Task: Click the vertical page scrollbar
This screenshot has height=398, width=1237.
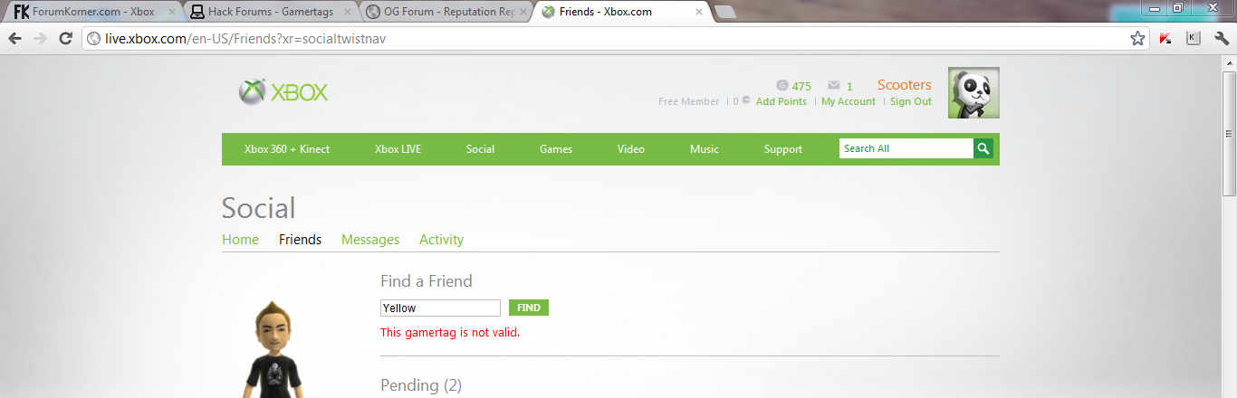Action: coord(1229,226)
